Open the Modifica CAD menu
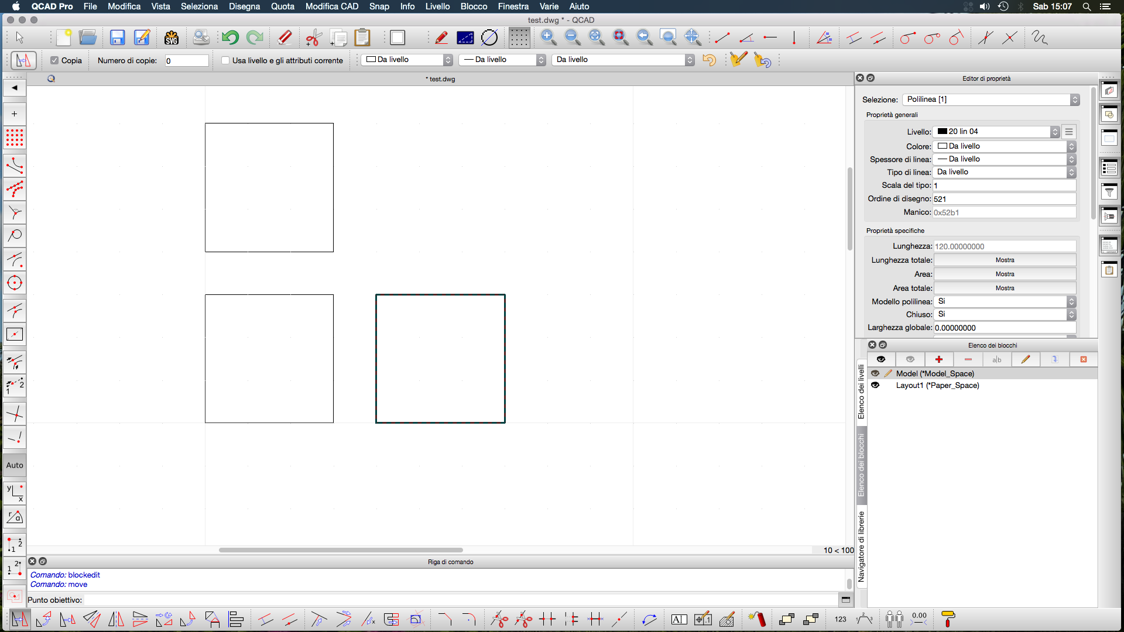Image resolution: width=1124 pixels, height=632 pixels. click(x=331, y=6)
